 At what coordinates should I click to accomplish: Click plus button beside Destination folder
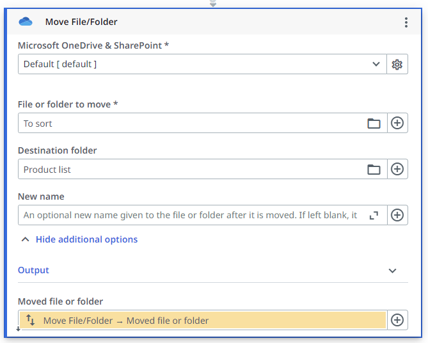(397, 169)
